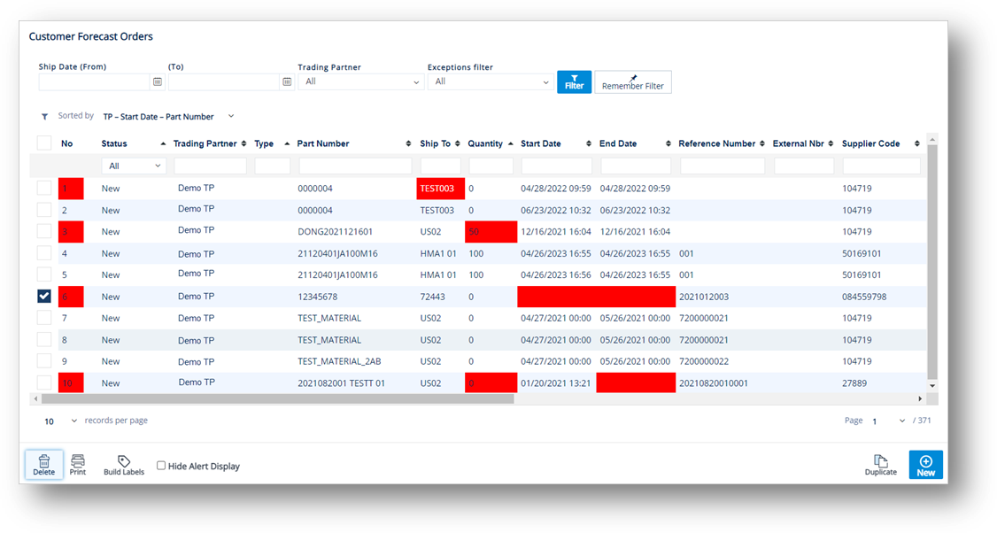Toggle the select-all checkbox in header
Image resolution: width=997 pixels, height=533 pixels.
[44, 143]
